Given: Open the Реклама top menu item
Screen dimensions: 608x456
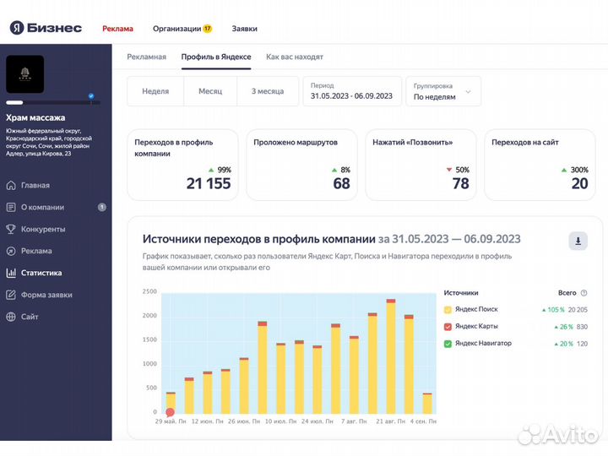Looking at the screenshot, I should (x=118, y=29).
